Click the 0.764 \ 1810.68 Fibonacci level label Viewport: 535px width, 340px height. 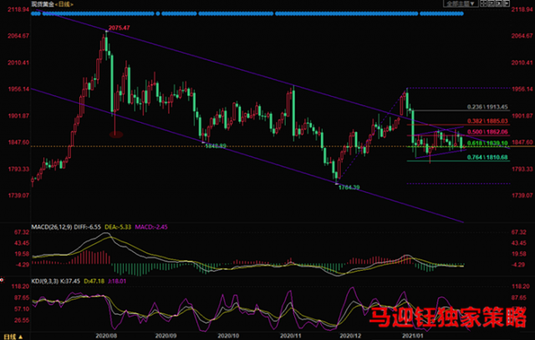click(x=487, y=157)
